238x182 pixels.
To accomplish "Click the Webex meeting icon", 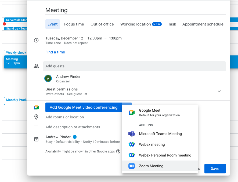I will 132,144.
